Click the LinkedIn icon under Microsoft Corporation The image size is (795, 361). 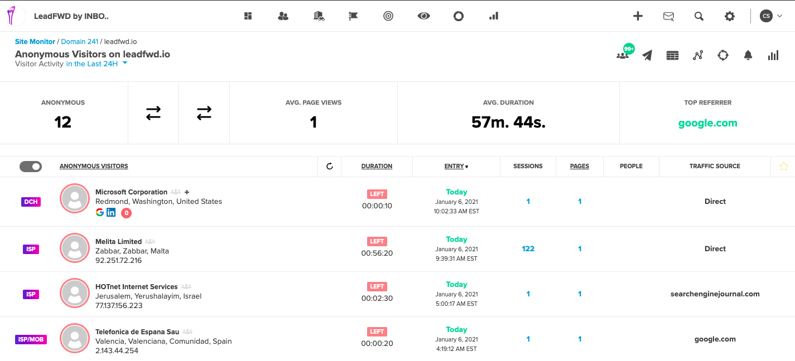pyautogui.click(x=111, y=212)
